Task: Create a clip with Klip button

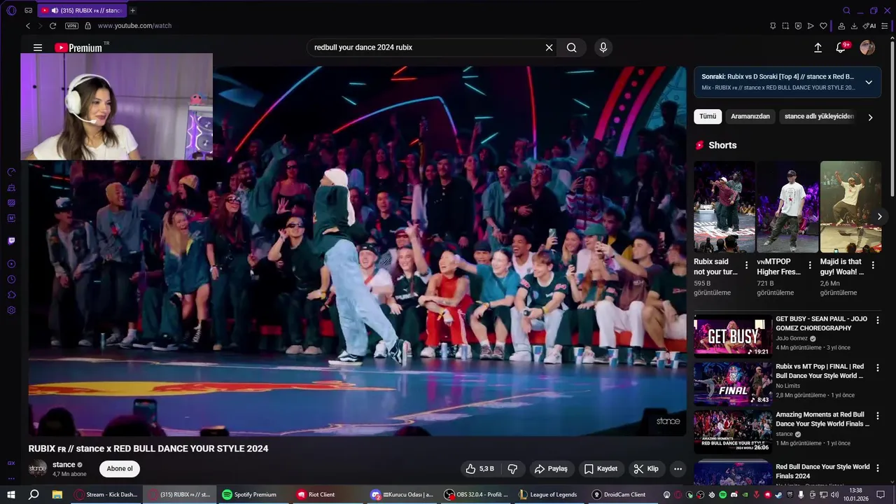Action: click(x=646, y=469)
